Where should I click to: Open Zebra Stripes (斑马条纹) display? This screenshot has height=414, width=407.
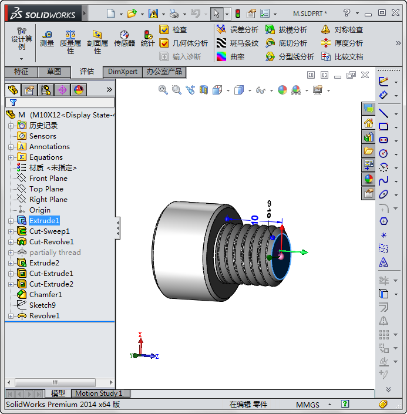click(x=237, y=43)
